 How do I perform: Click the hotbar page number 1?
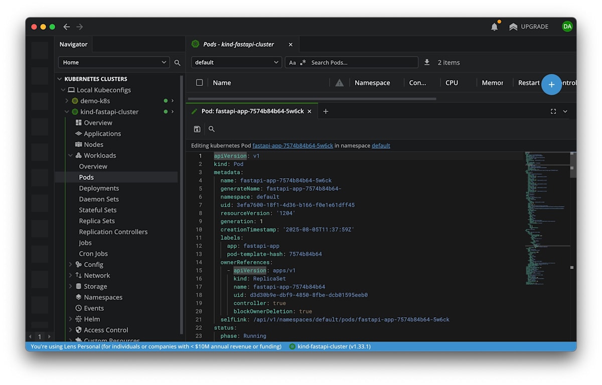point(40,337)
